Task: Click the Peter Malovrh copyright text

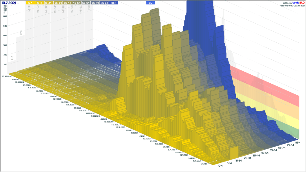Action: click(292, 5)
